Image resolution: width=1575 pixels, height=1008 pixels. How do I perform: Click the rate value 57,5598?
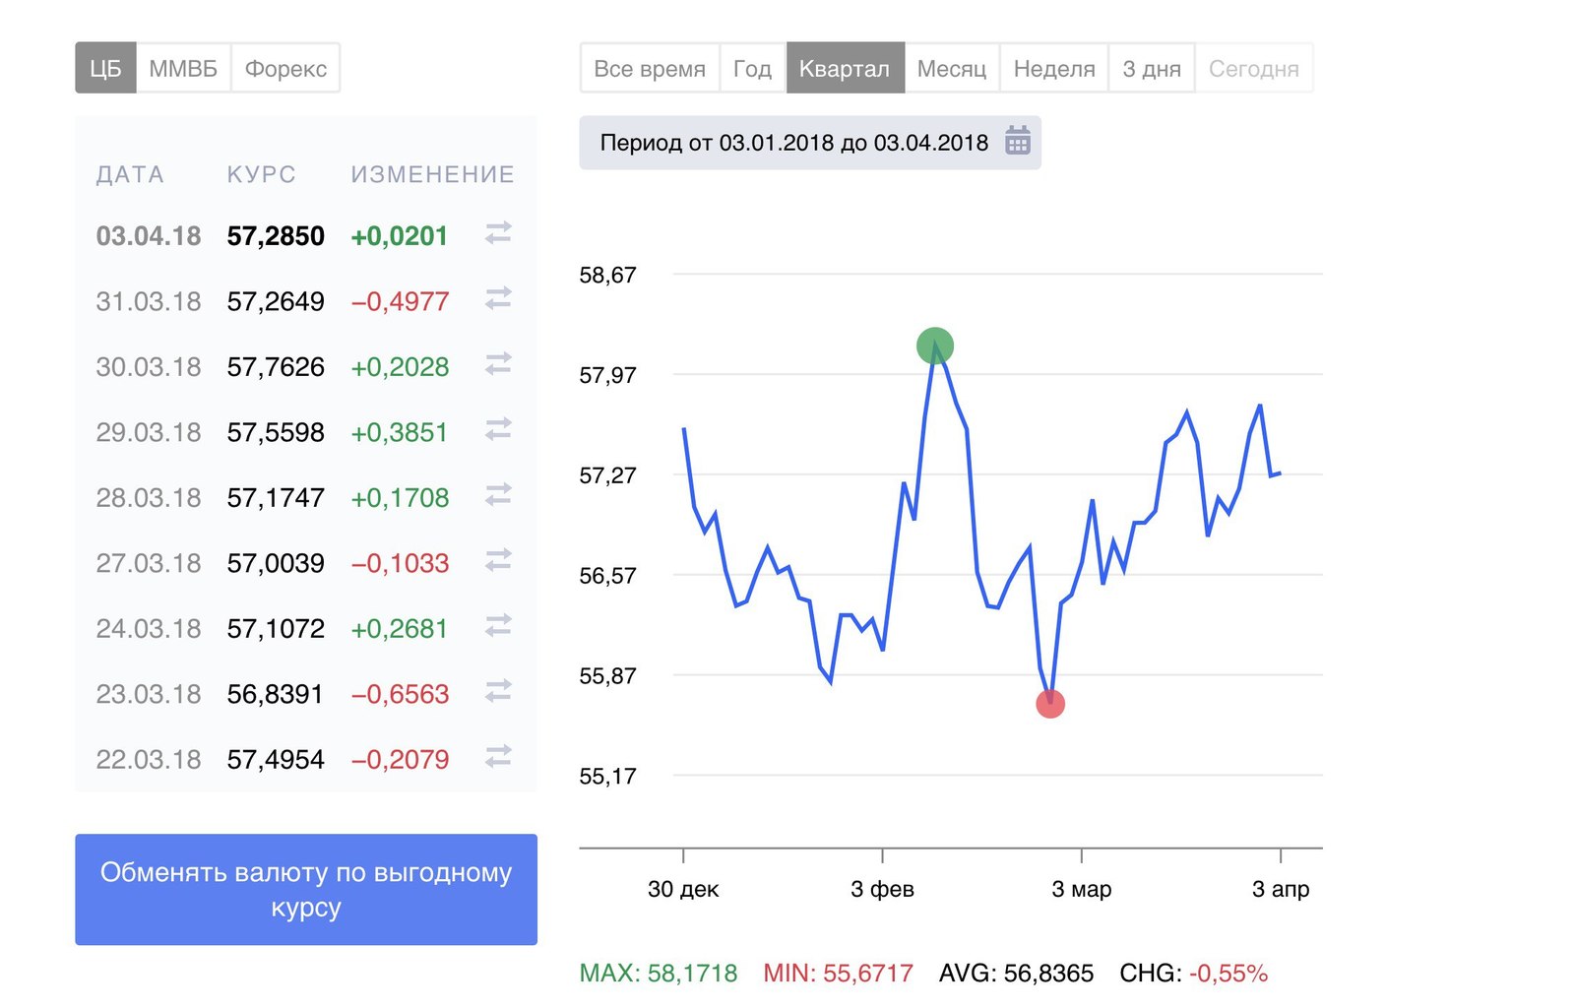[x=276, y=432]
